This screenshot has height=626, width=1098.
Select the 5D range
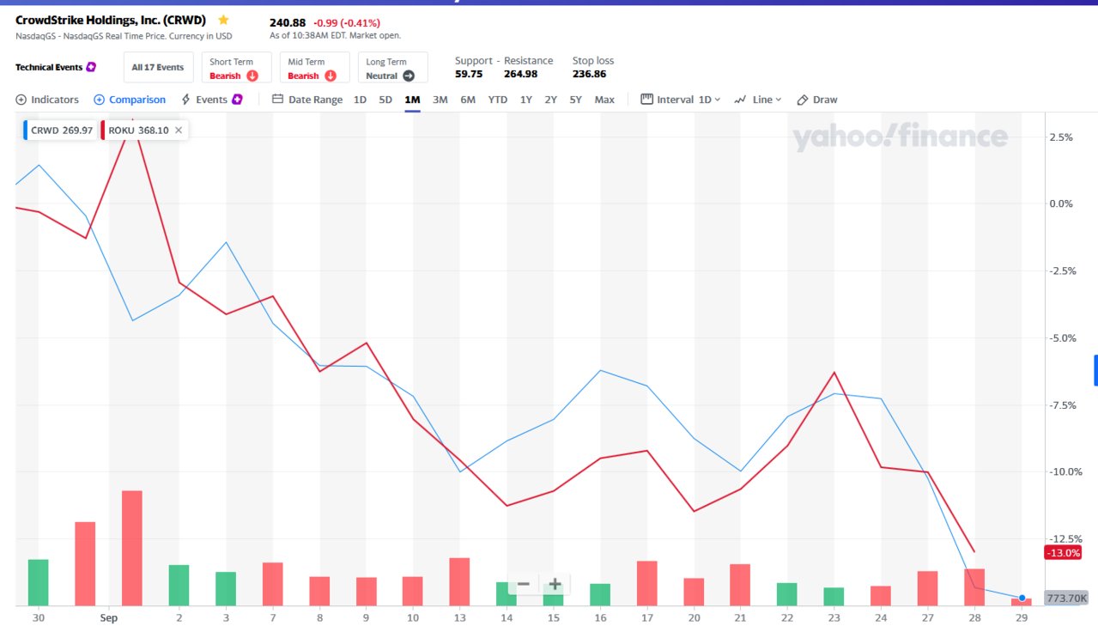385,100
